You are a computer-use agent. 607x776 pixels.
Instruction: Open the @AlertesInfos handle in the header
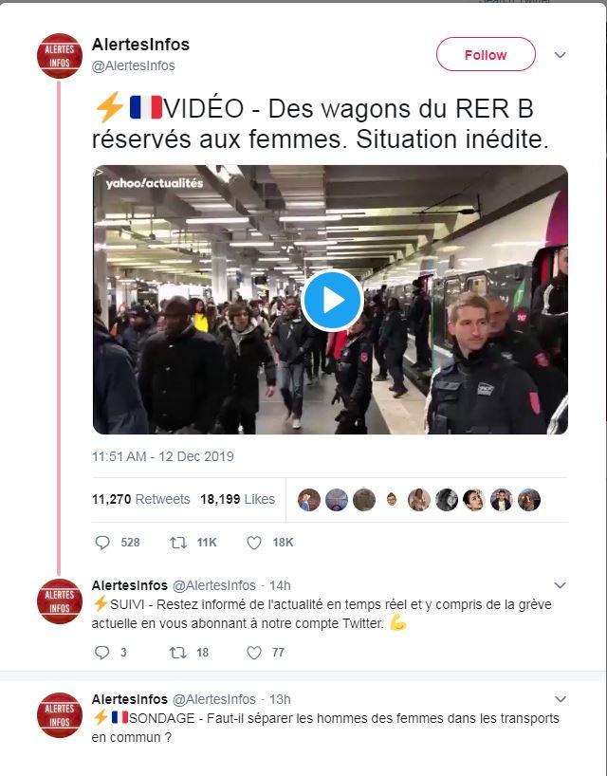[134, 65]
